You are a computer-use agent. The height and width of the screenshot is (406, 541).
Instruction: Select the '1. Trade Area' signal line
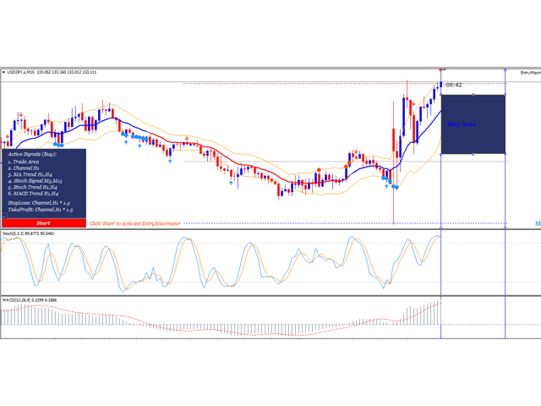23,162
